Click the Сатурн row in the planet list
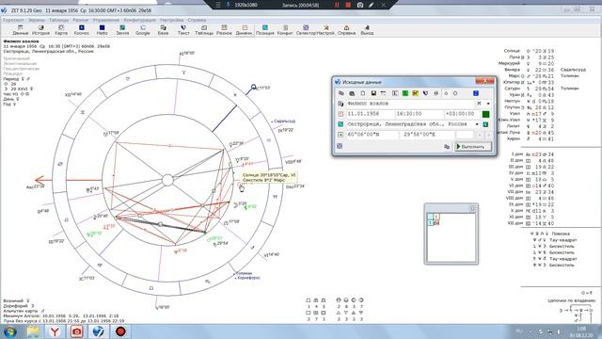Image resolution: width=602 pixels, height=339 pixels. [x=529, y=89]
